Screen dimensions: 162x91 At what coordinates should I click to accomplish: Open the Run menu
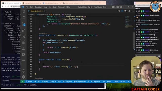point(55,7)
